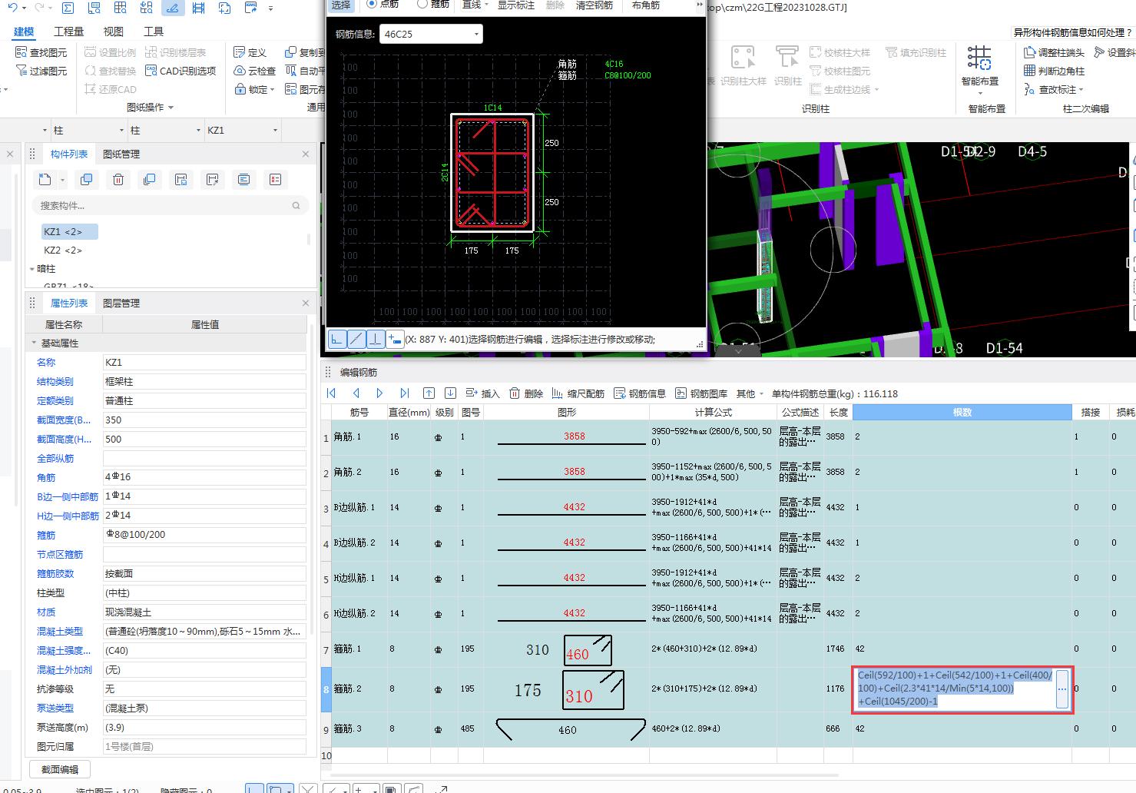Click 布角筋 button
1136x793 pixels.
point(645,5)
